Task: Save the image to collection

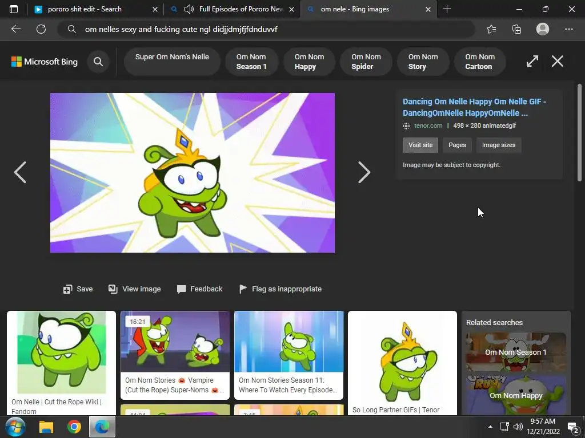Action: click(x=78, y=289)
